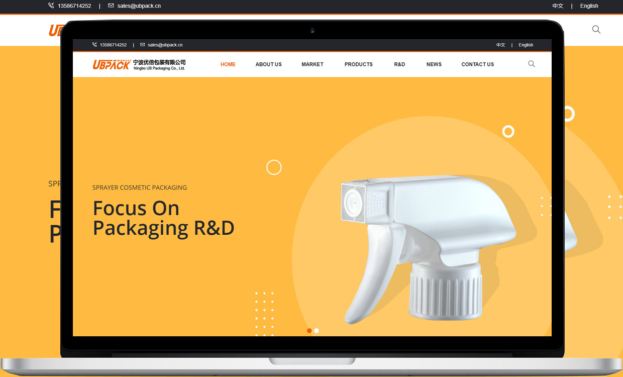Select the orange first carousel dot
This screenshot has width=623, height=377.
pos(309,331)
